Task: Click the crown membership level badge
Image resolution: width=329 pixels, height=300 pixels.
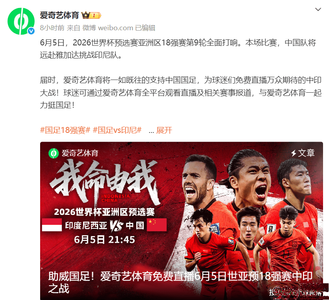Action: pyautogui.click(x=91, y=16)
